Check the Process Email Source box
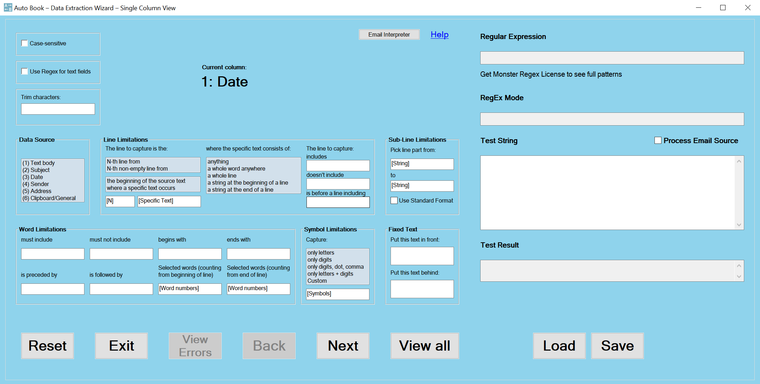 pyautogui.click(x=658, y=140)
